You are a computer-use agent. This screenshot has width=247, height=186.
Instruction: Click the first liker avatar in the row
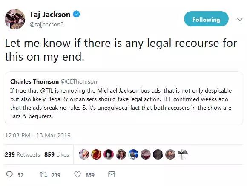coord(83,154)
